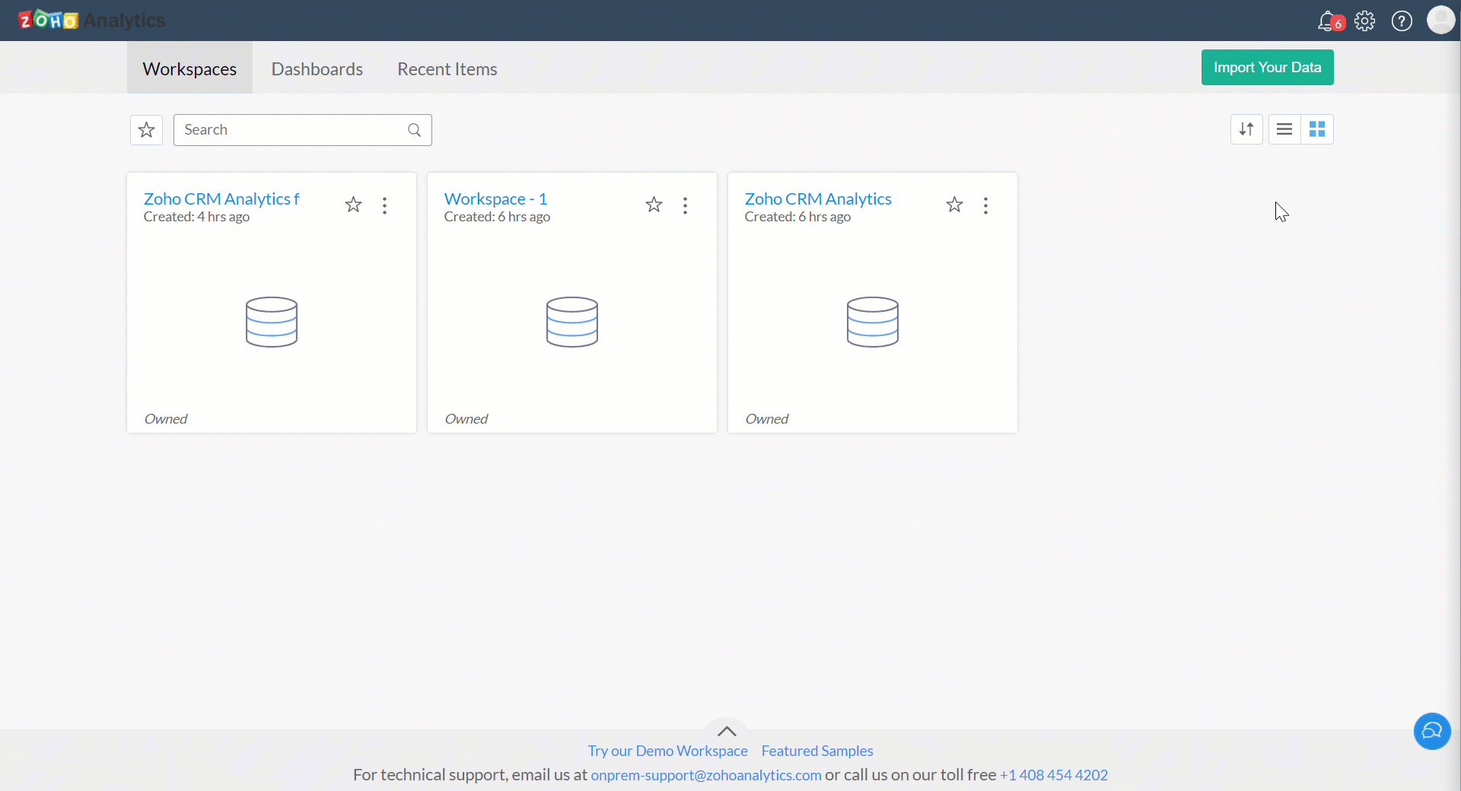
Task: Switch to the Dashboards tab
Action: point(317,69)
